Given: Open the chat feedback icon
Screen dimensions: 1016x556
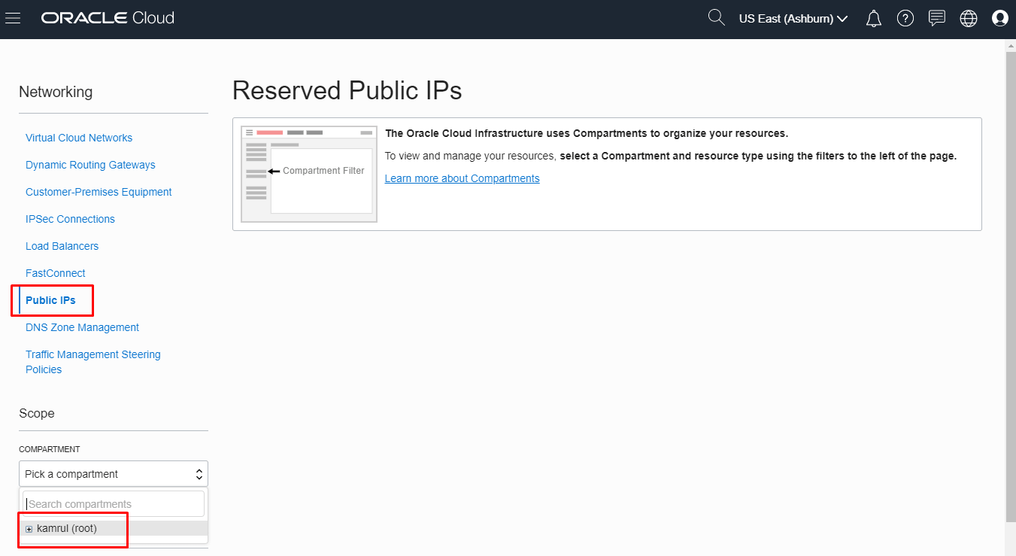Looking at the screenshot, I should pyautogui.click(x=937, y=18).
